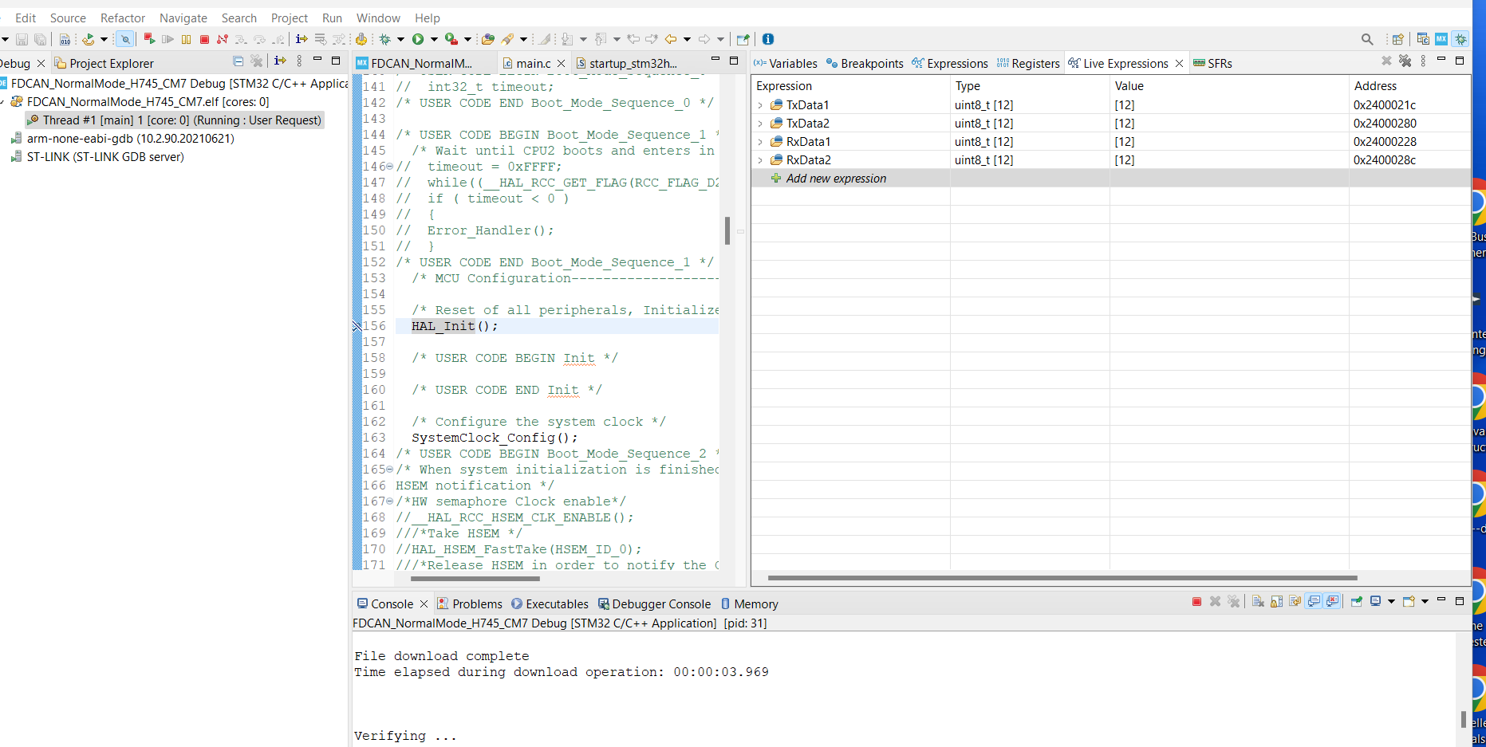Click the Live Expressions horizontal scrollbar
Viewport: 1486px width, 747px height.
click(1061, 578)
